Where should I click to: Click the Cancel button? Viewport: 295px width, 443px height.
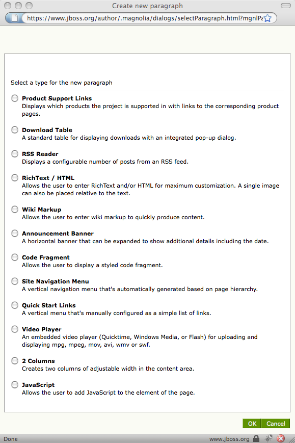[276, 424]
